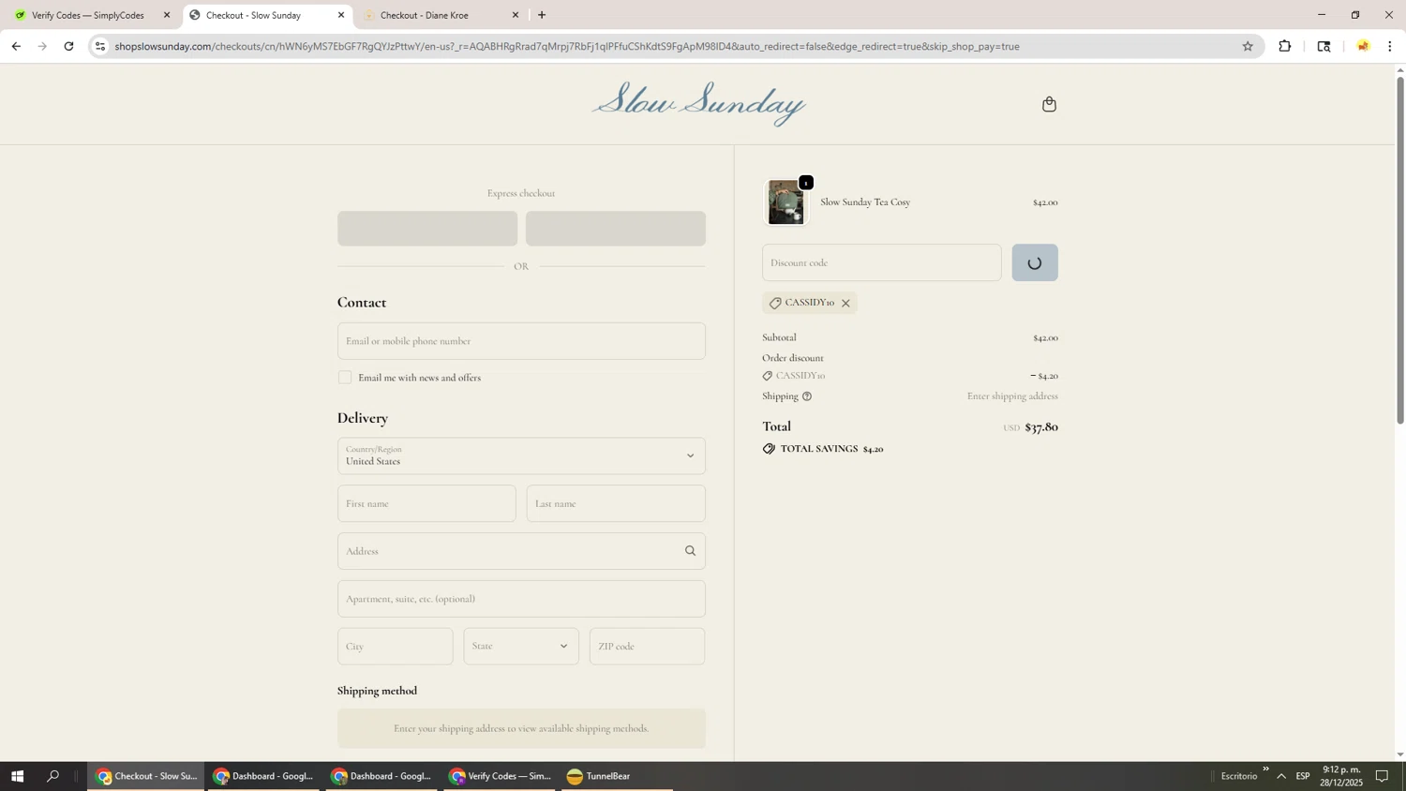The image size is (1406, 791).
Task: Click the first express checkout button
Action: point(427,229)
